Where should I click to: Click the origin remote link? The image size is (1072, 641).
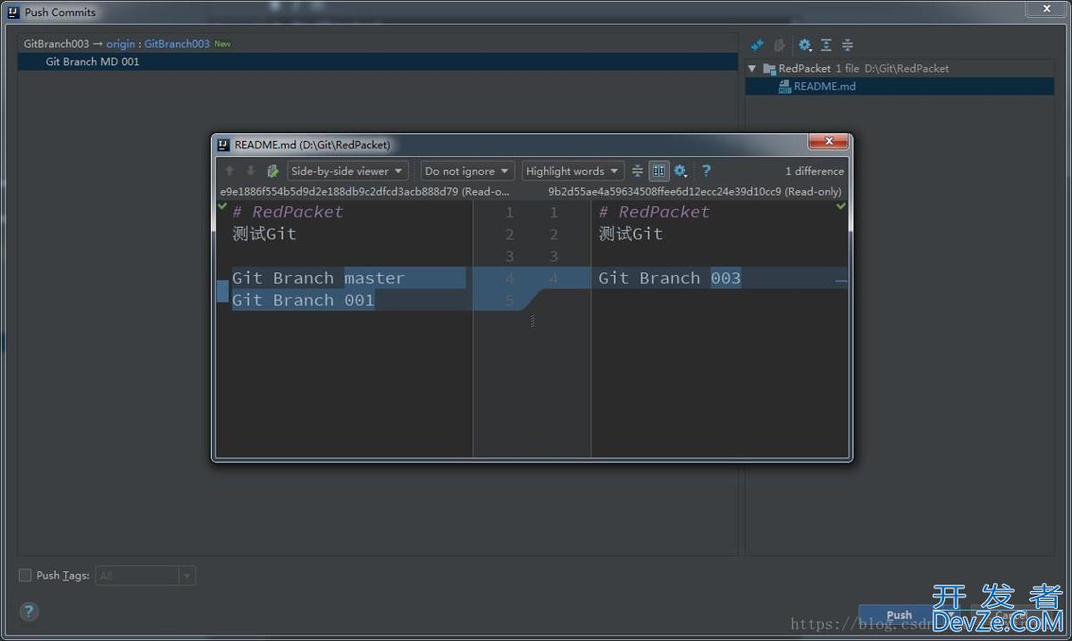point(121,44)
